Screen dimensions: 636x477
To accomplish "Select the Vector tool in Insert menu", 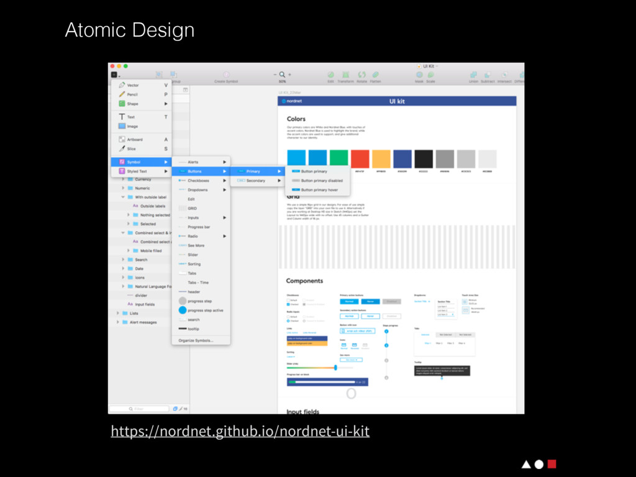I will 142,85.
